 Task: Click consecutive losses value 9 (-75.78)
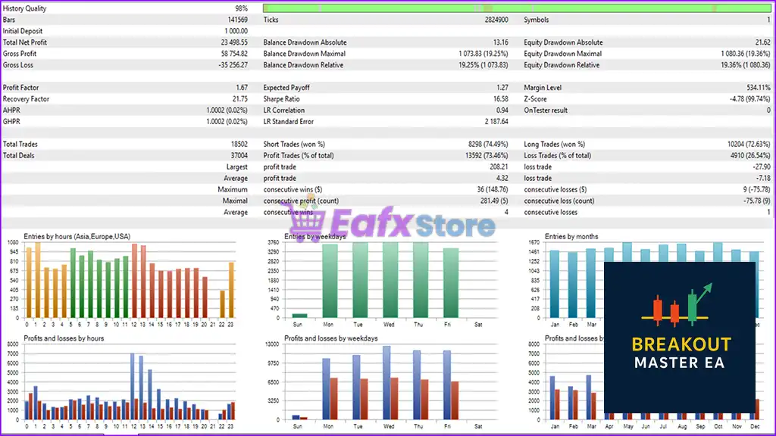point(756,190)
